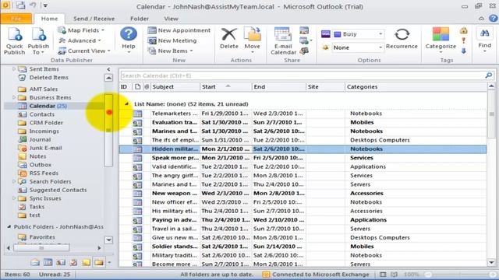Open the Advanced dropdown
The height and width of the screenshot is (280, 499).
pyautogui.click(x=80, y=40)
